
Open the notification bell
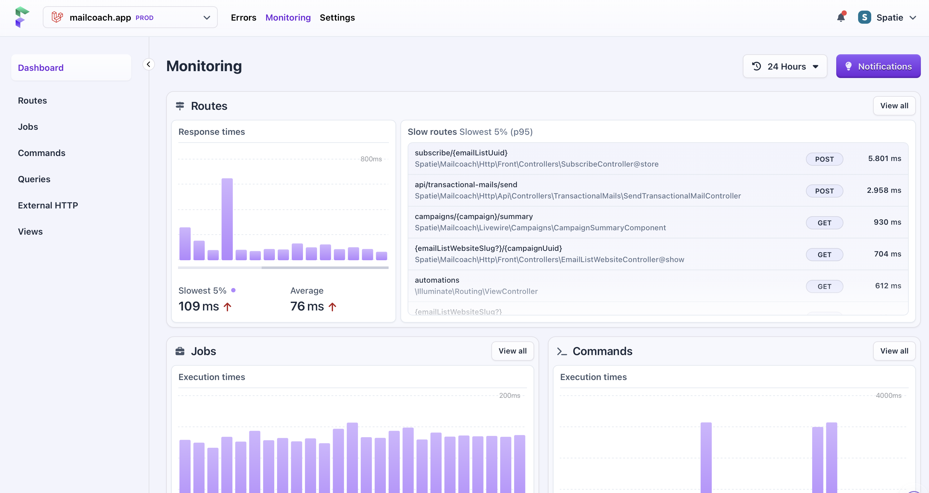[841, 17]
